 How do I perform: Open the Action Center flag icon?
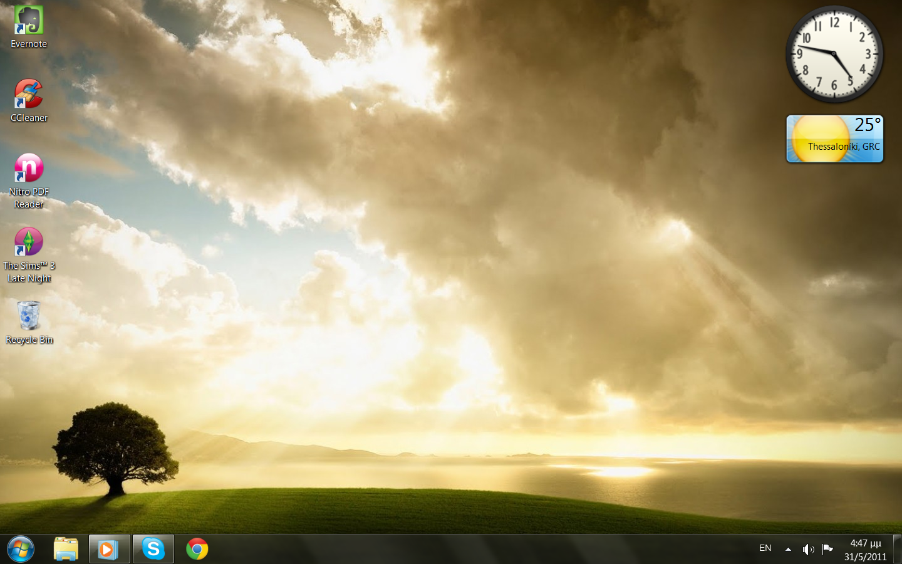point(827,549)
